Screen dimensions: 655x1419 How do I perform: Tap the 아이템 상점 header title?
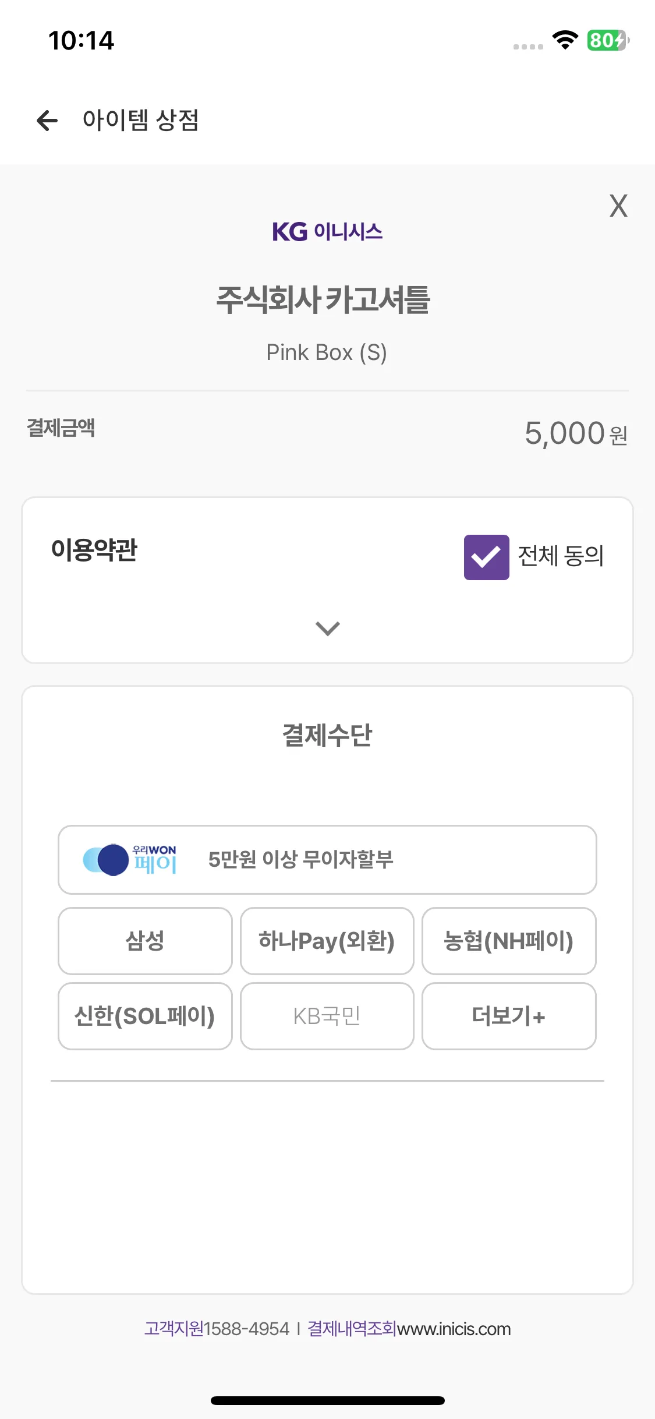(x=140, y=121)
